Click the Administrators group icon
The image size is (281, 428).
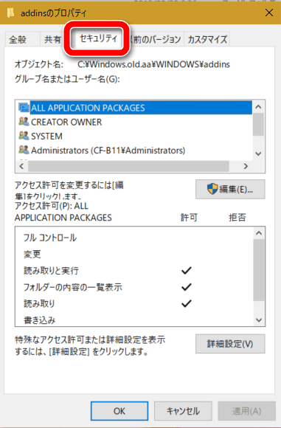point(24,150)
